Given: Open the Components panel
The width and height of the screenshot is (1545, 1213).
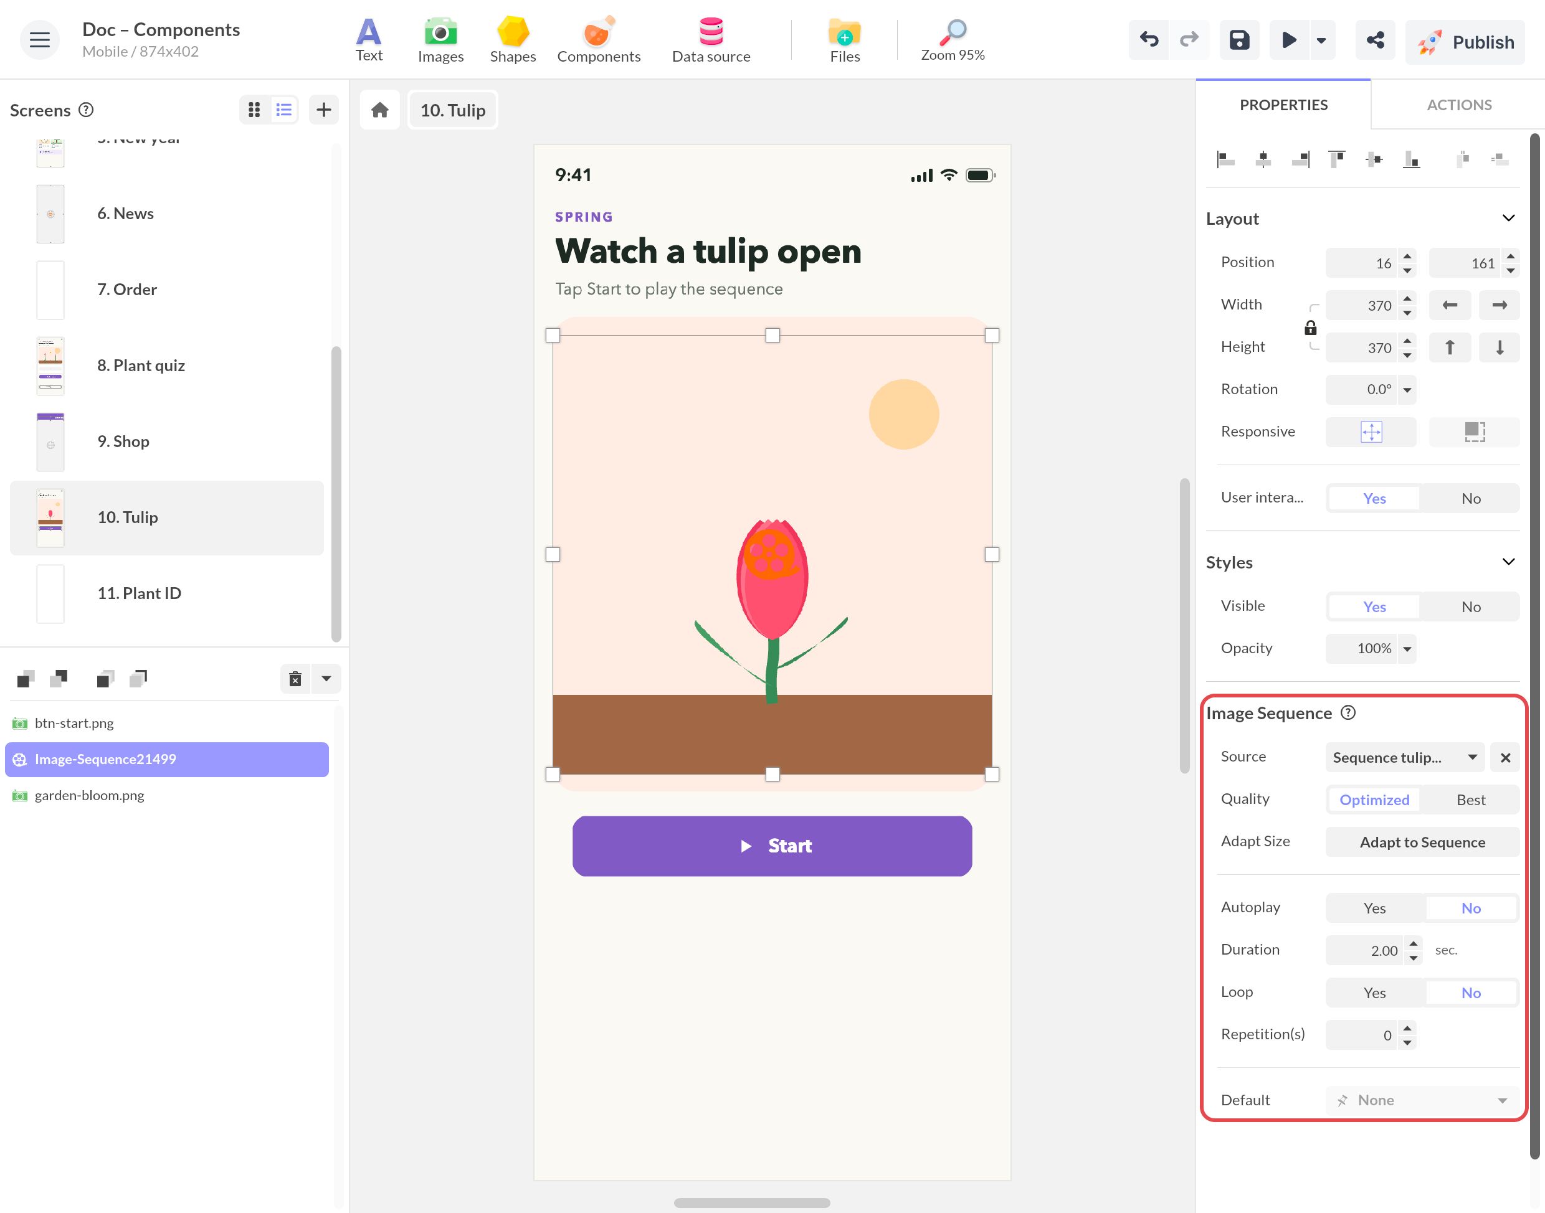Looking at the screenshot, I should click(598, 40).
